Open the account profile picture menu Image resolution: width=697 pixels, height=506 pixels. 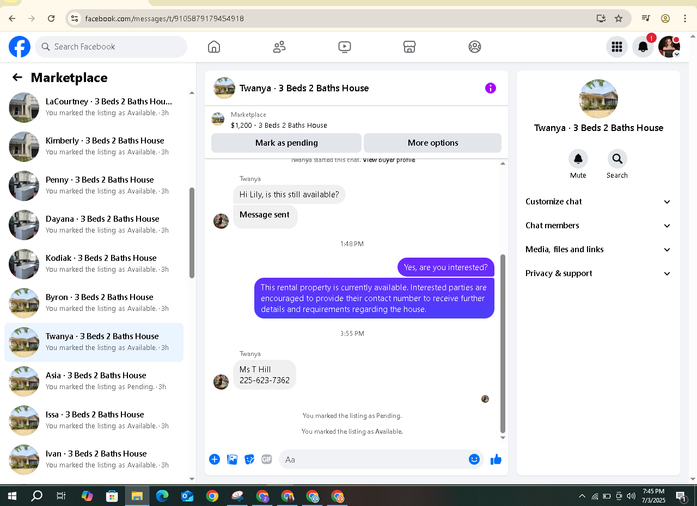pyautogui.click(x=669, y=47)
